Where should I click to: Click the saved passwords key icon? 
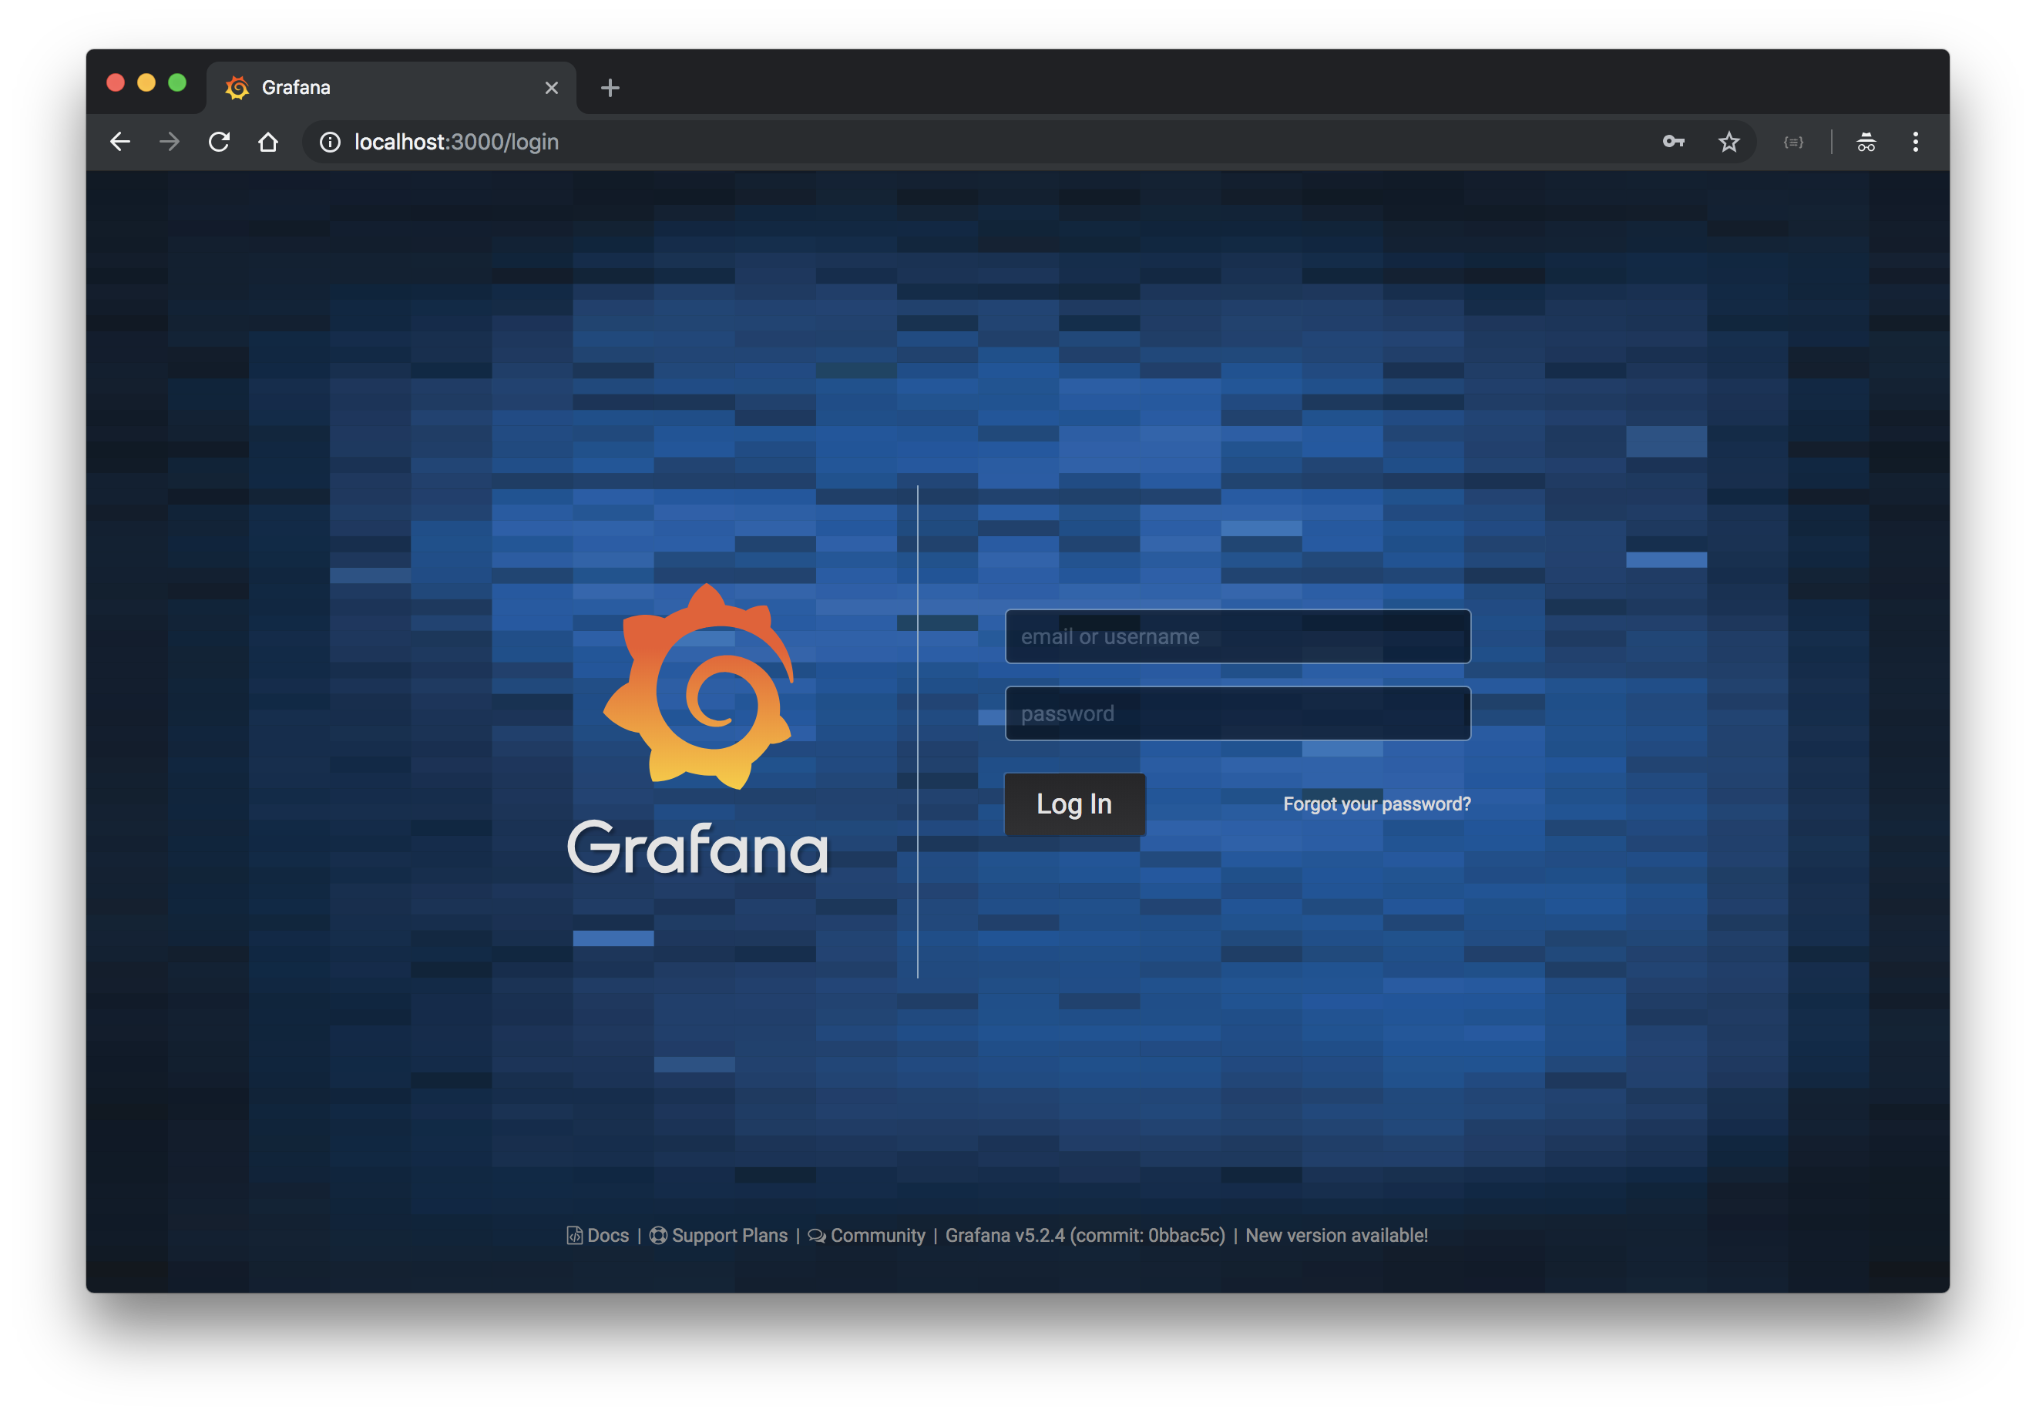pyautogui.click(x=1673, y=142)
